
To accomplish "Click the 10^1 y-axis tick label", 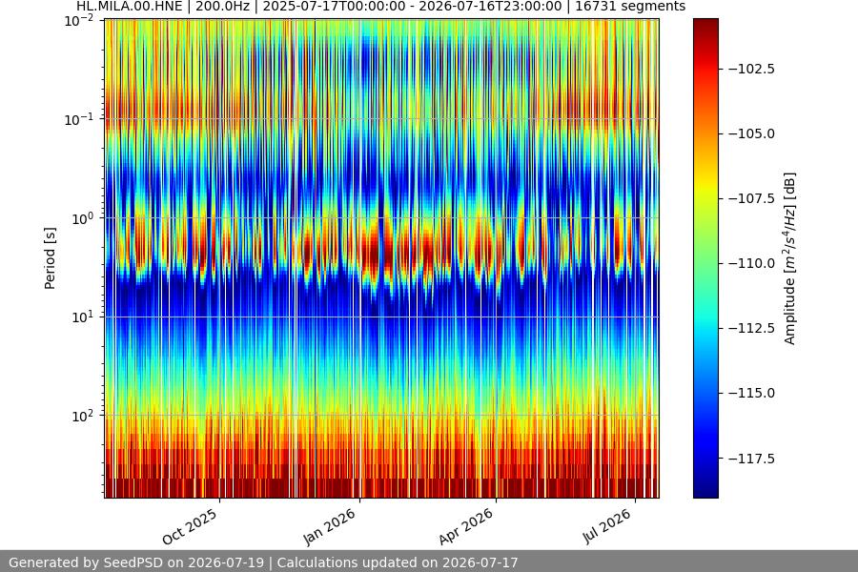I will pos(82,317).
